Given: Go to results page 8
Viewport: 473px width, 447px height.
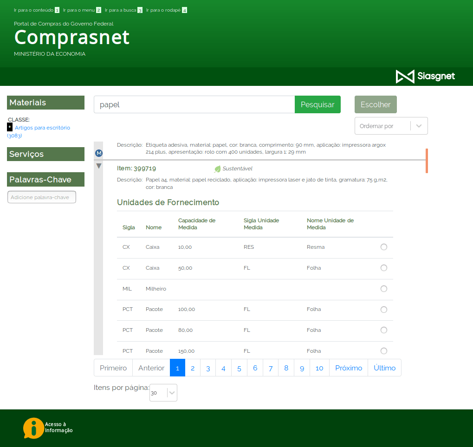Looking at the screenshot, I should pos(286,368).
